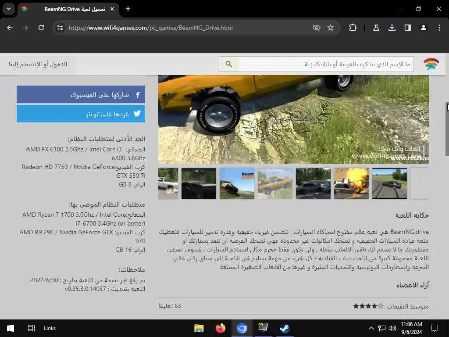Open the Windows notification center
Image resolution: width=449 pixels, height=337 pixels.
point(435,328)
